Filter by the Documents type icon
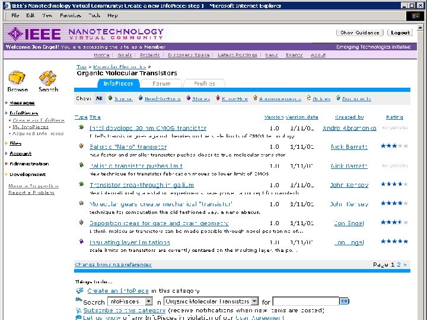 (338, 98)
